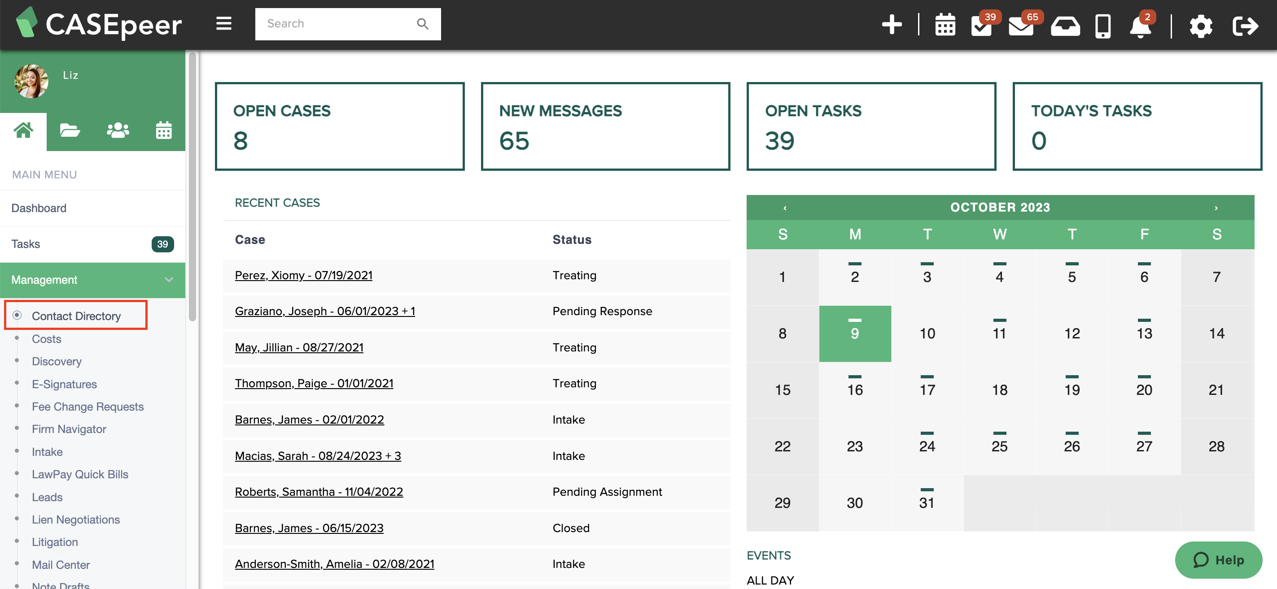Open Discovery under Management
Image resolution: width=1277 pixels, height=589 pixels.
(57, 361)
